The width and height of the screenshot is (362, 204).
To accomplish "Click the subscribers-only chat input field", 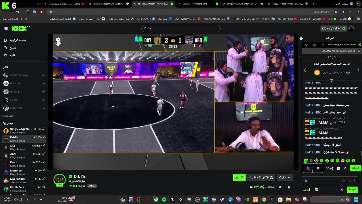I will (x=330, y=181).
